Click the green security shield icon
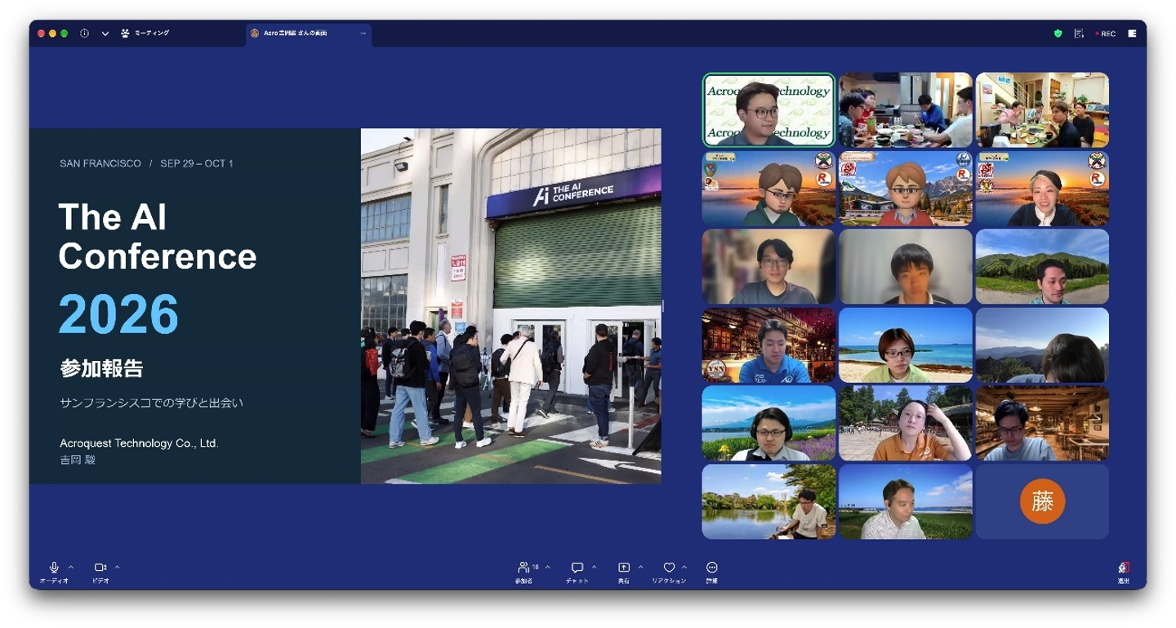Viewport: 1176px width, 628px height. (1058, 33)
